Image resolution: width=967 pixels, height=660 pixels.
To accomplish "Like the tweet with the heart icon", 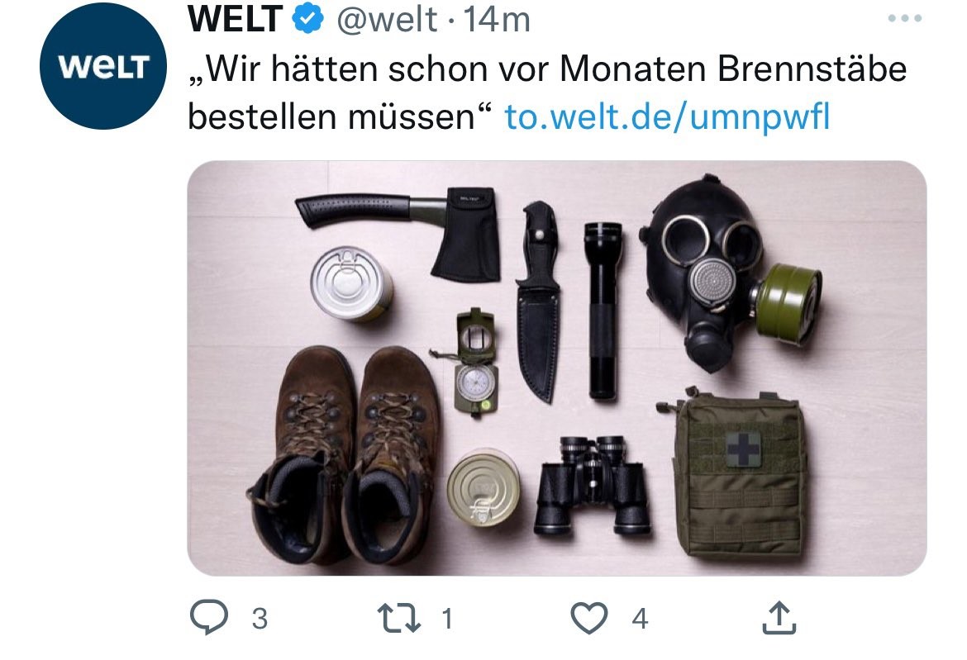I will (x=589, y=618).
